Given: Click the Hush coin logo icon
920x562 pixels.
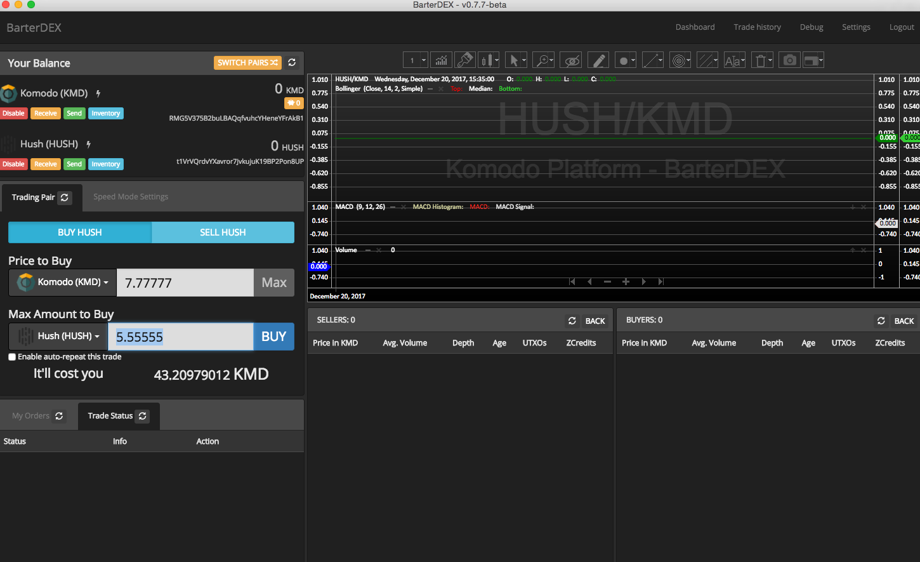Looking at the screenshot, I should pos(8,144).
